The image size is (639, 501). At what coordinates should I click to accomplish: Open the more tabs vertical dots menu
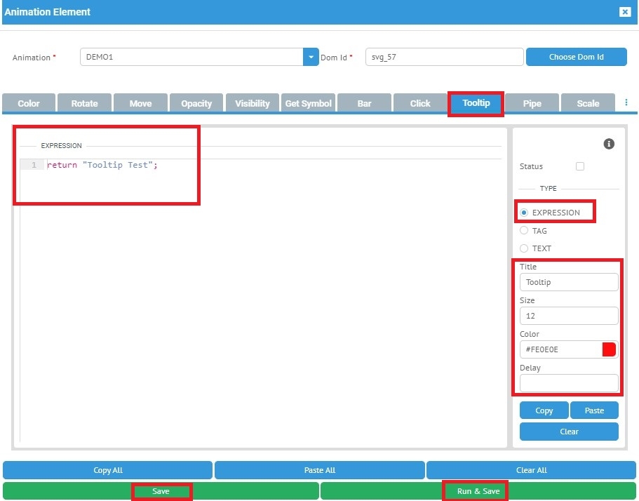pos(626,103)
